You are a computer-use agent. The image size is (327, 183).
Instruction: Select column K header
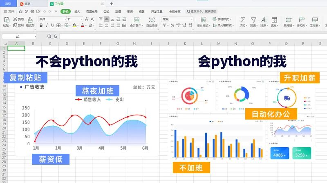[x=185, y=44]
